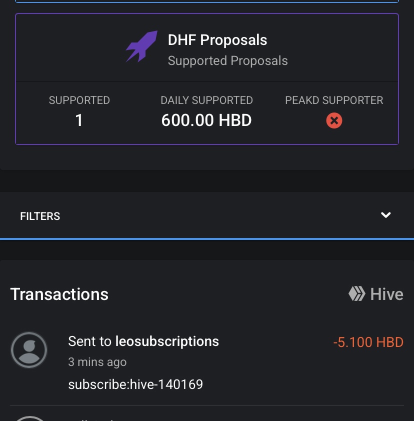Click the 600.00 HBD daily amount
The image size is (414, 421).
pos(206,120)
